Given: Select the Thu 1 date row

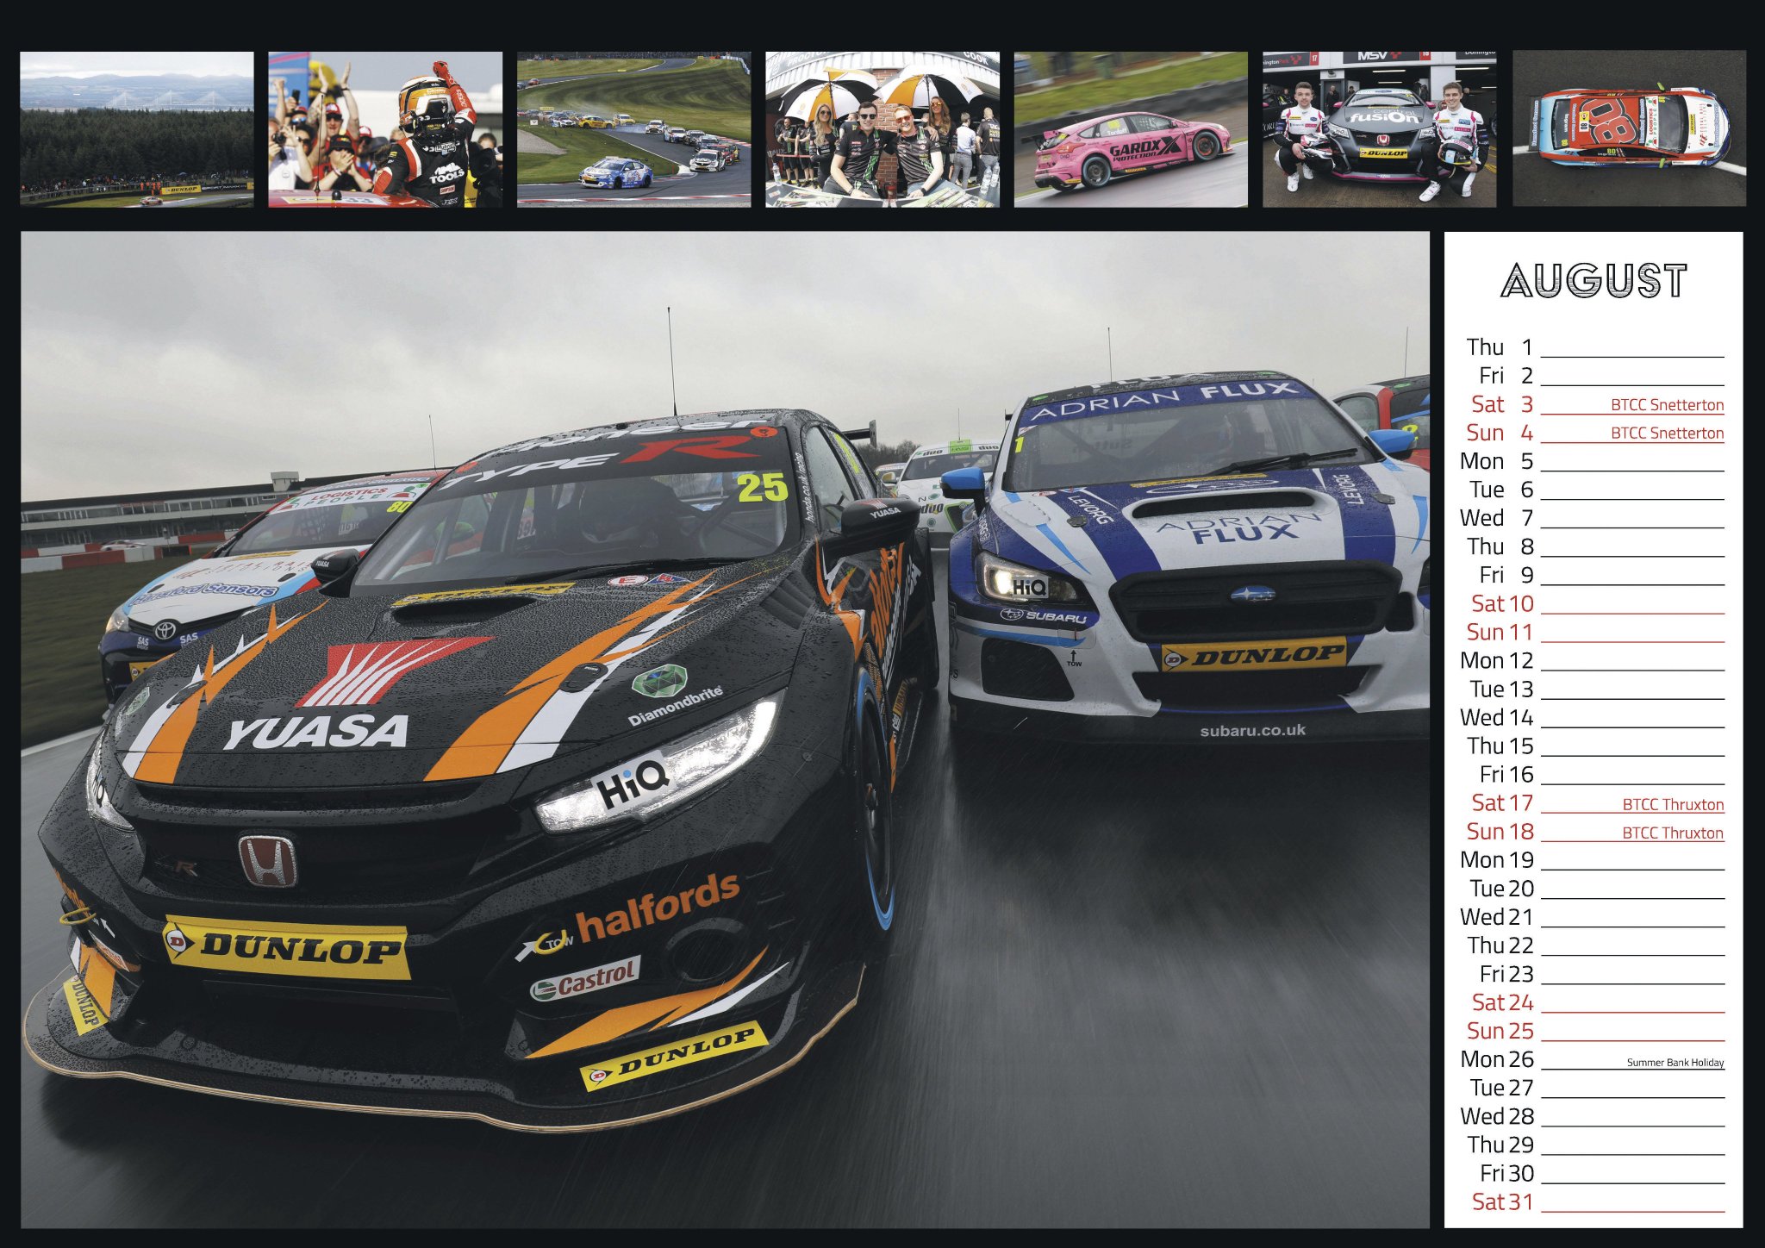Looking at the screenshot, I should coord(1594,347).
